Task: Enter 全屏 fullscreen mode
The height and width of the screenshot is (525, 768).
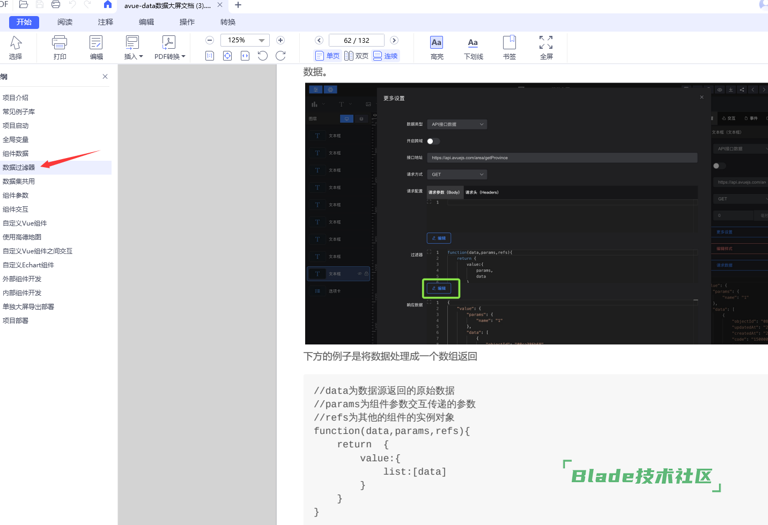Action: pyautogui.click(x=546, y=48)
